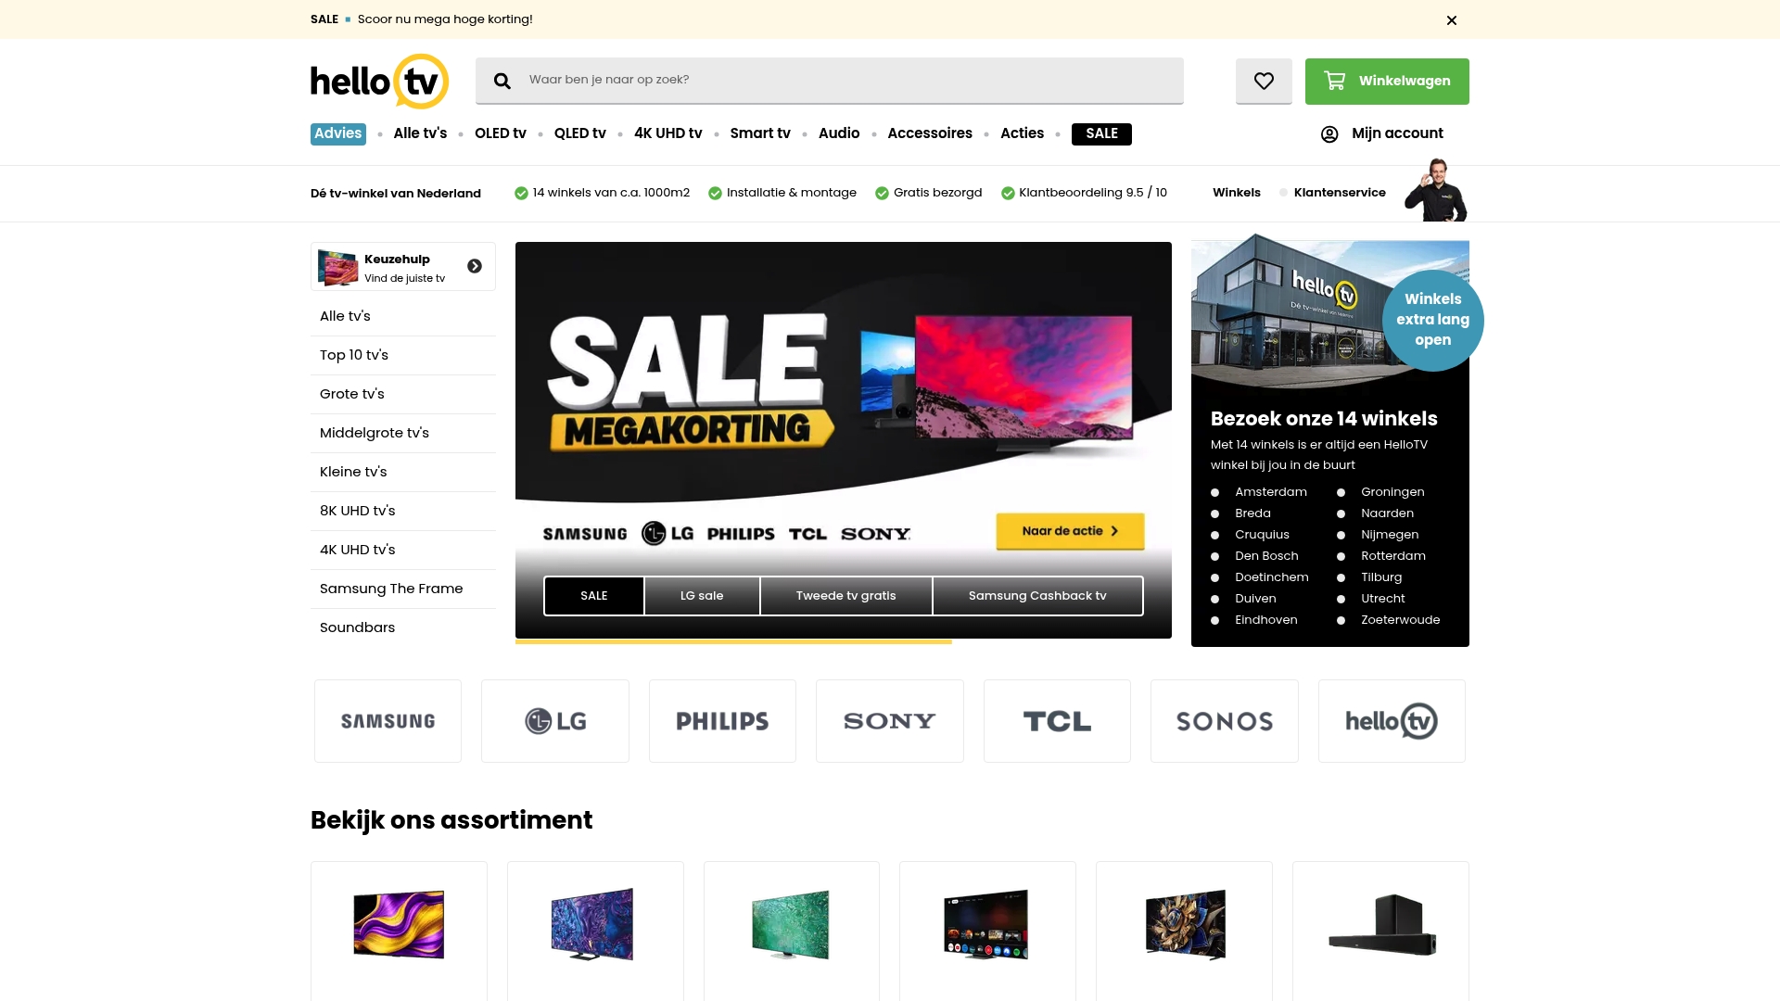Open Middelgrote tv's sidebar link

[x=403, y=433]
